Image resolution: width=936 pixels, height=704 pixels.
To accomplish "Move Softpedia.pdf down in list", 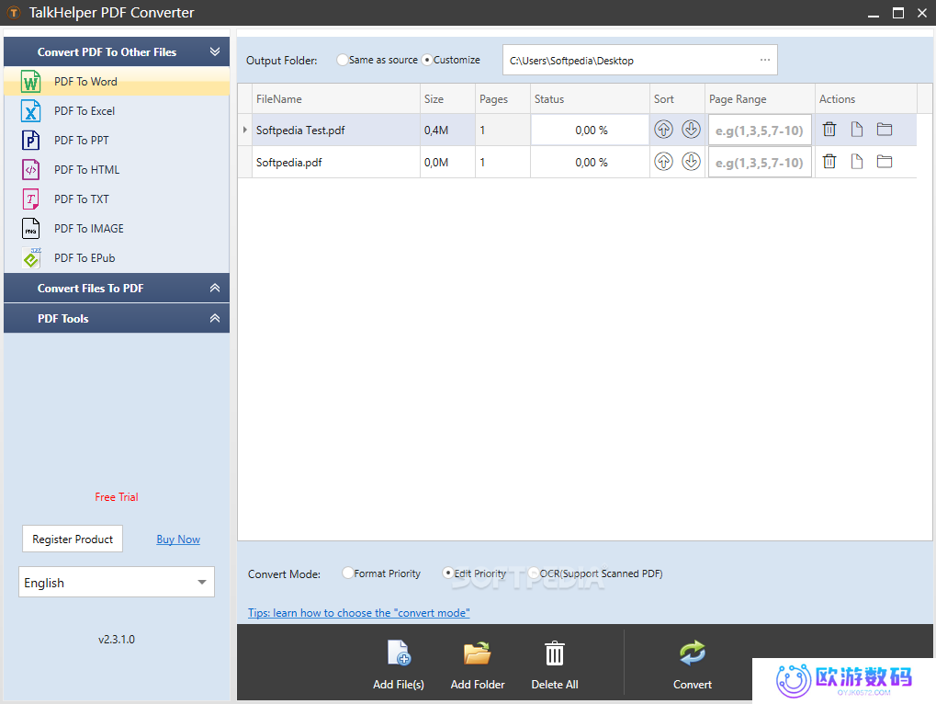I will click(691, 161).
